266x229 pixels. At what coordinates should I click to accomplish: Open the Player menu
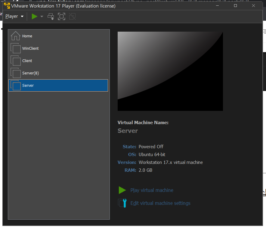click(14, 16)
